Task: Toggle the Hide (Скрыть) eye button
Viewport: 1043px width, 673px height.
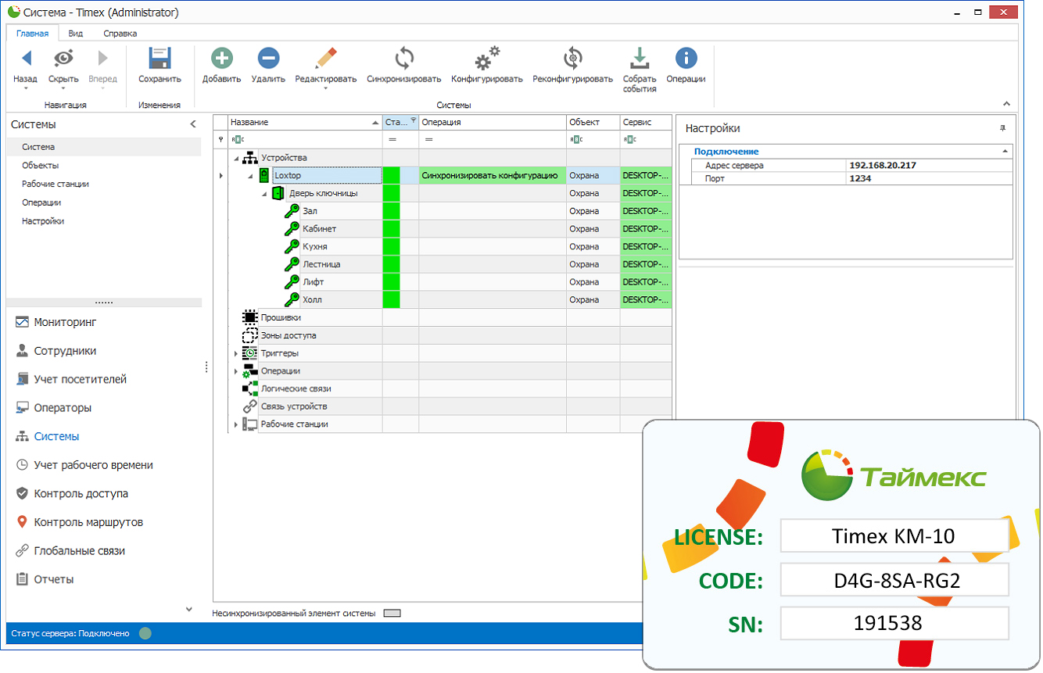Action: (x=63, y=59)
